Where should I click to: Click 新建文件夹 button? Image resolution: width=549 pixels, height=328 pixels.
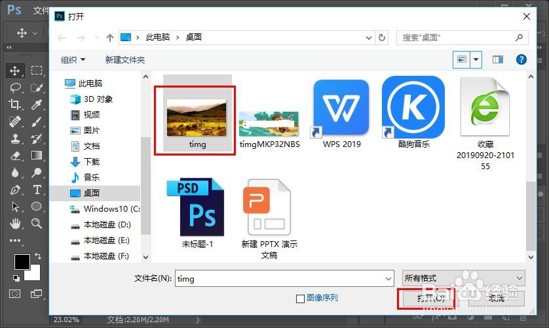pos(125,59)
